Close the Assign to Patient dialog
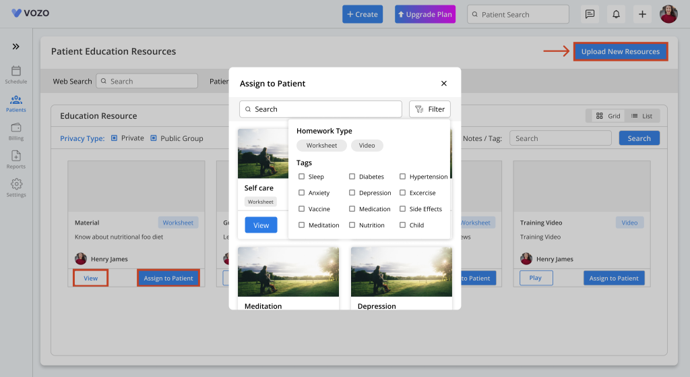This screenshot has height=377, width=690. click(x=443, y=84)
